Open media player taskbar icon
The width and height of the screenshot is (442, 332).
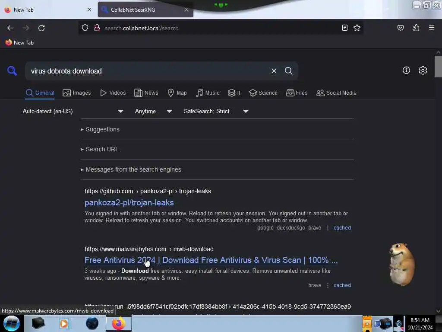point(64,323)
